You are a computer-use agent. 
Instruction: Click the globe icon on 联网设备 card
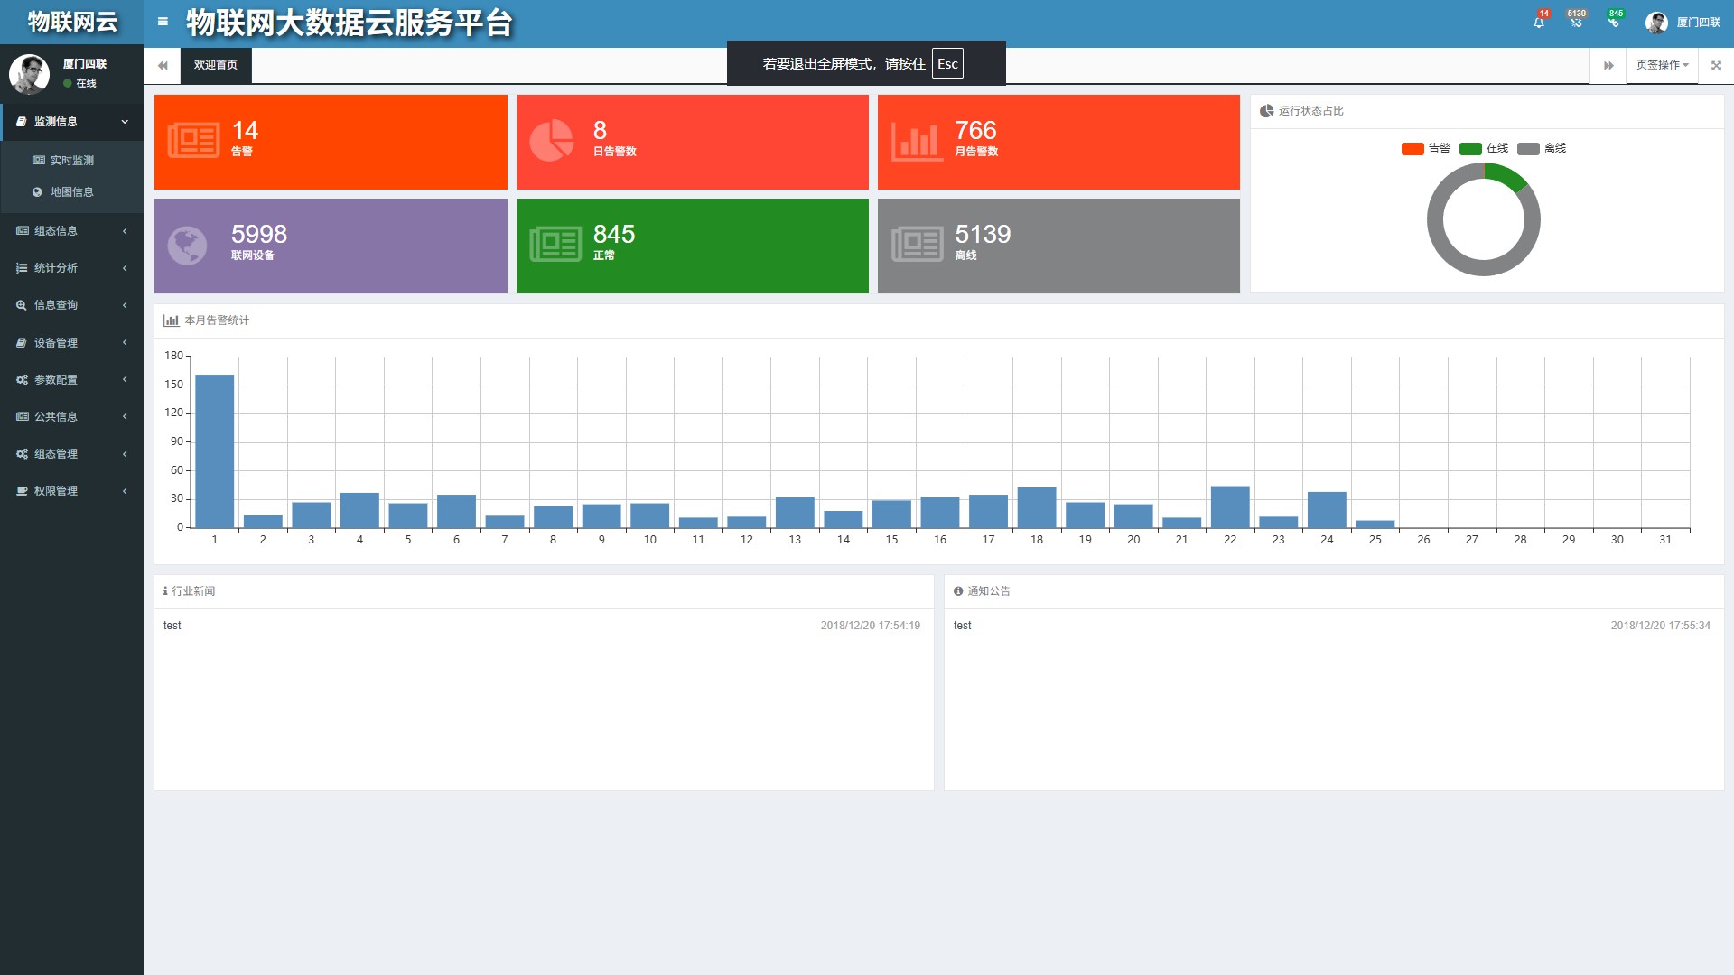(x=188, y=245)
